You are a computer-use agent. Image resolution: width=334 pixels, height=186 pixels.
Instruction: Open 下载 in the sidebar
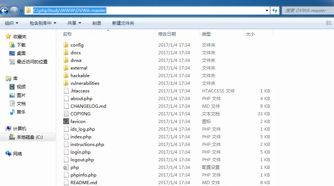point(21,45)
